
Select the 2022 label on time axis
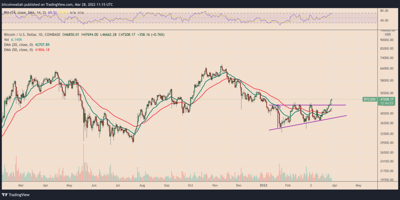[263, 185]
